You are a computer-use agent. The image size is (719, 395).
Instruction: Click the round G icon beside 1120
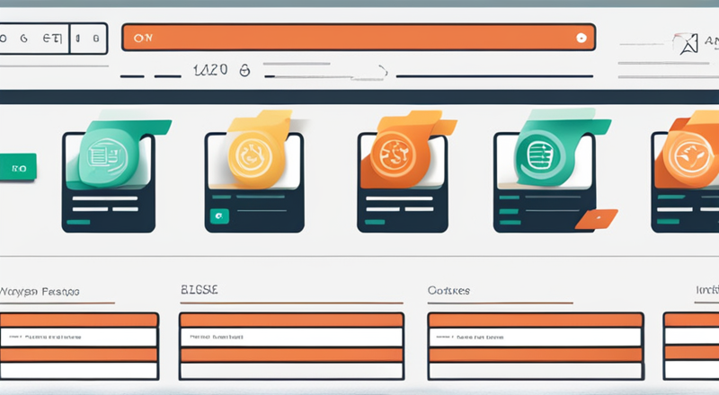(x=244, y=70)
